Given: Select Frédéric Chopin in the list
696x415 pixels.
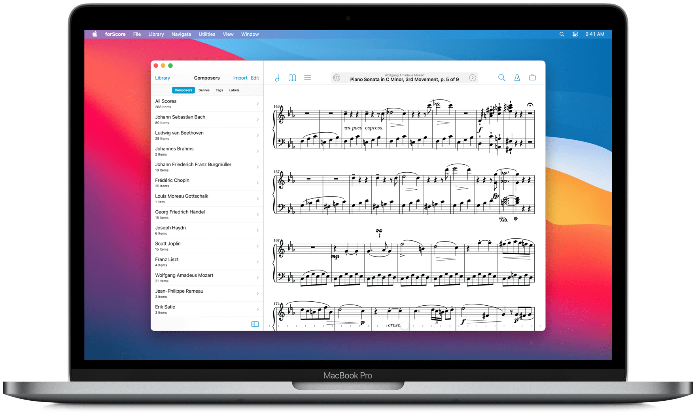Looking at the screenshot, I should [x=207, y=183].
